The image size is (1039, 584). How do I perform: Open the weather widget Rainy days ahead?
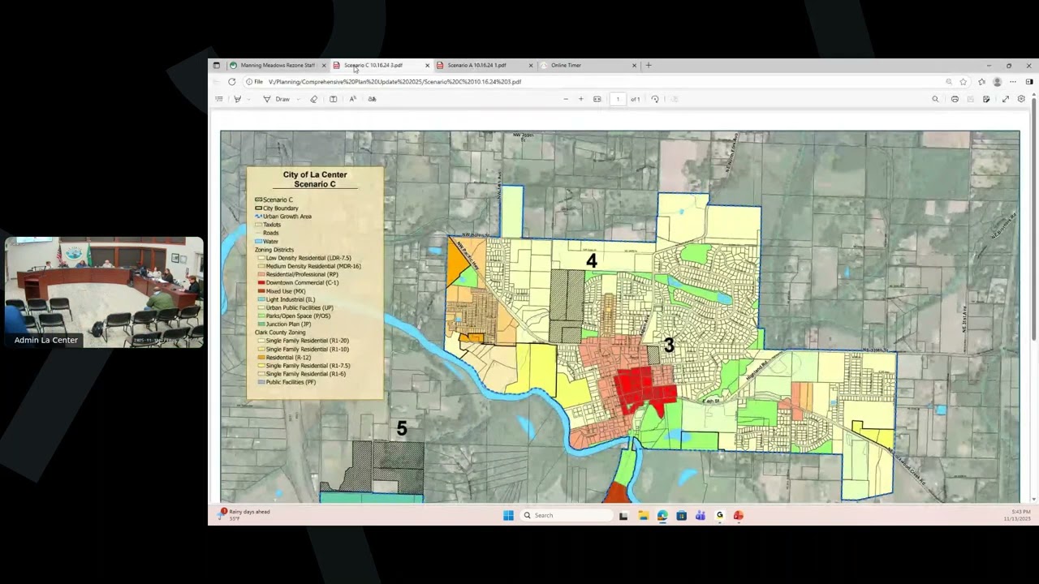[244, 514]
